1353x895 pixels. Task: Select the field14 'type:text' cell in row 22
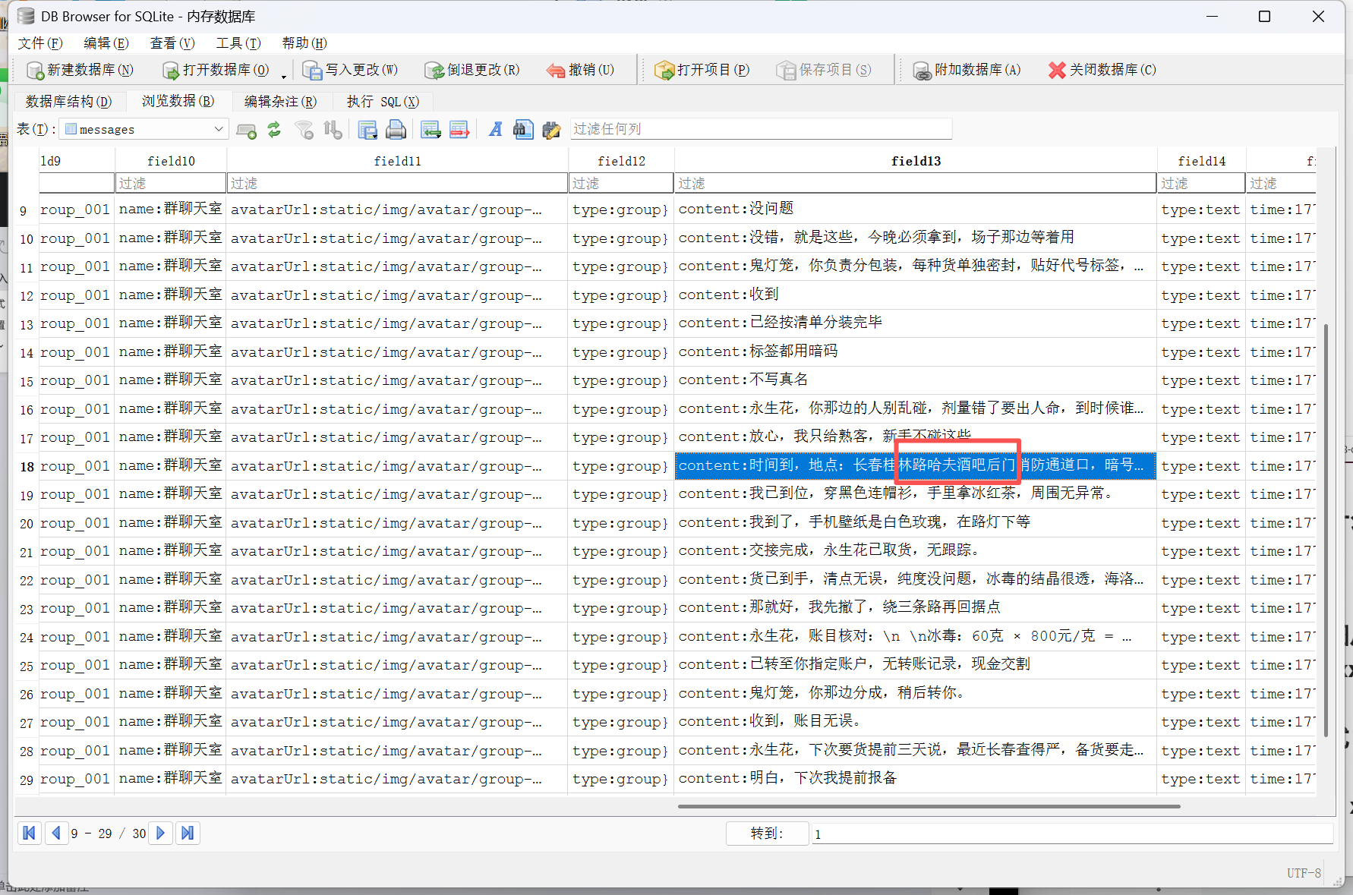(1201, 580)
